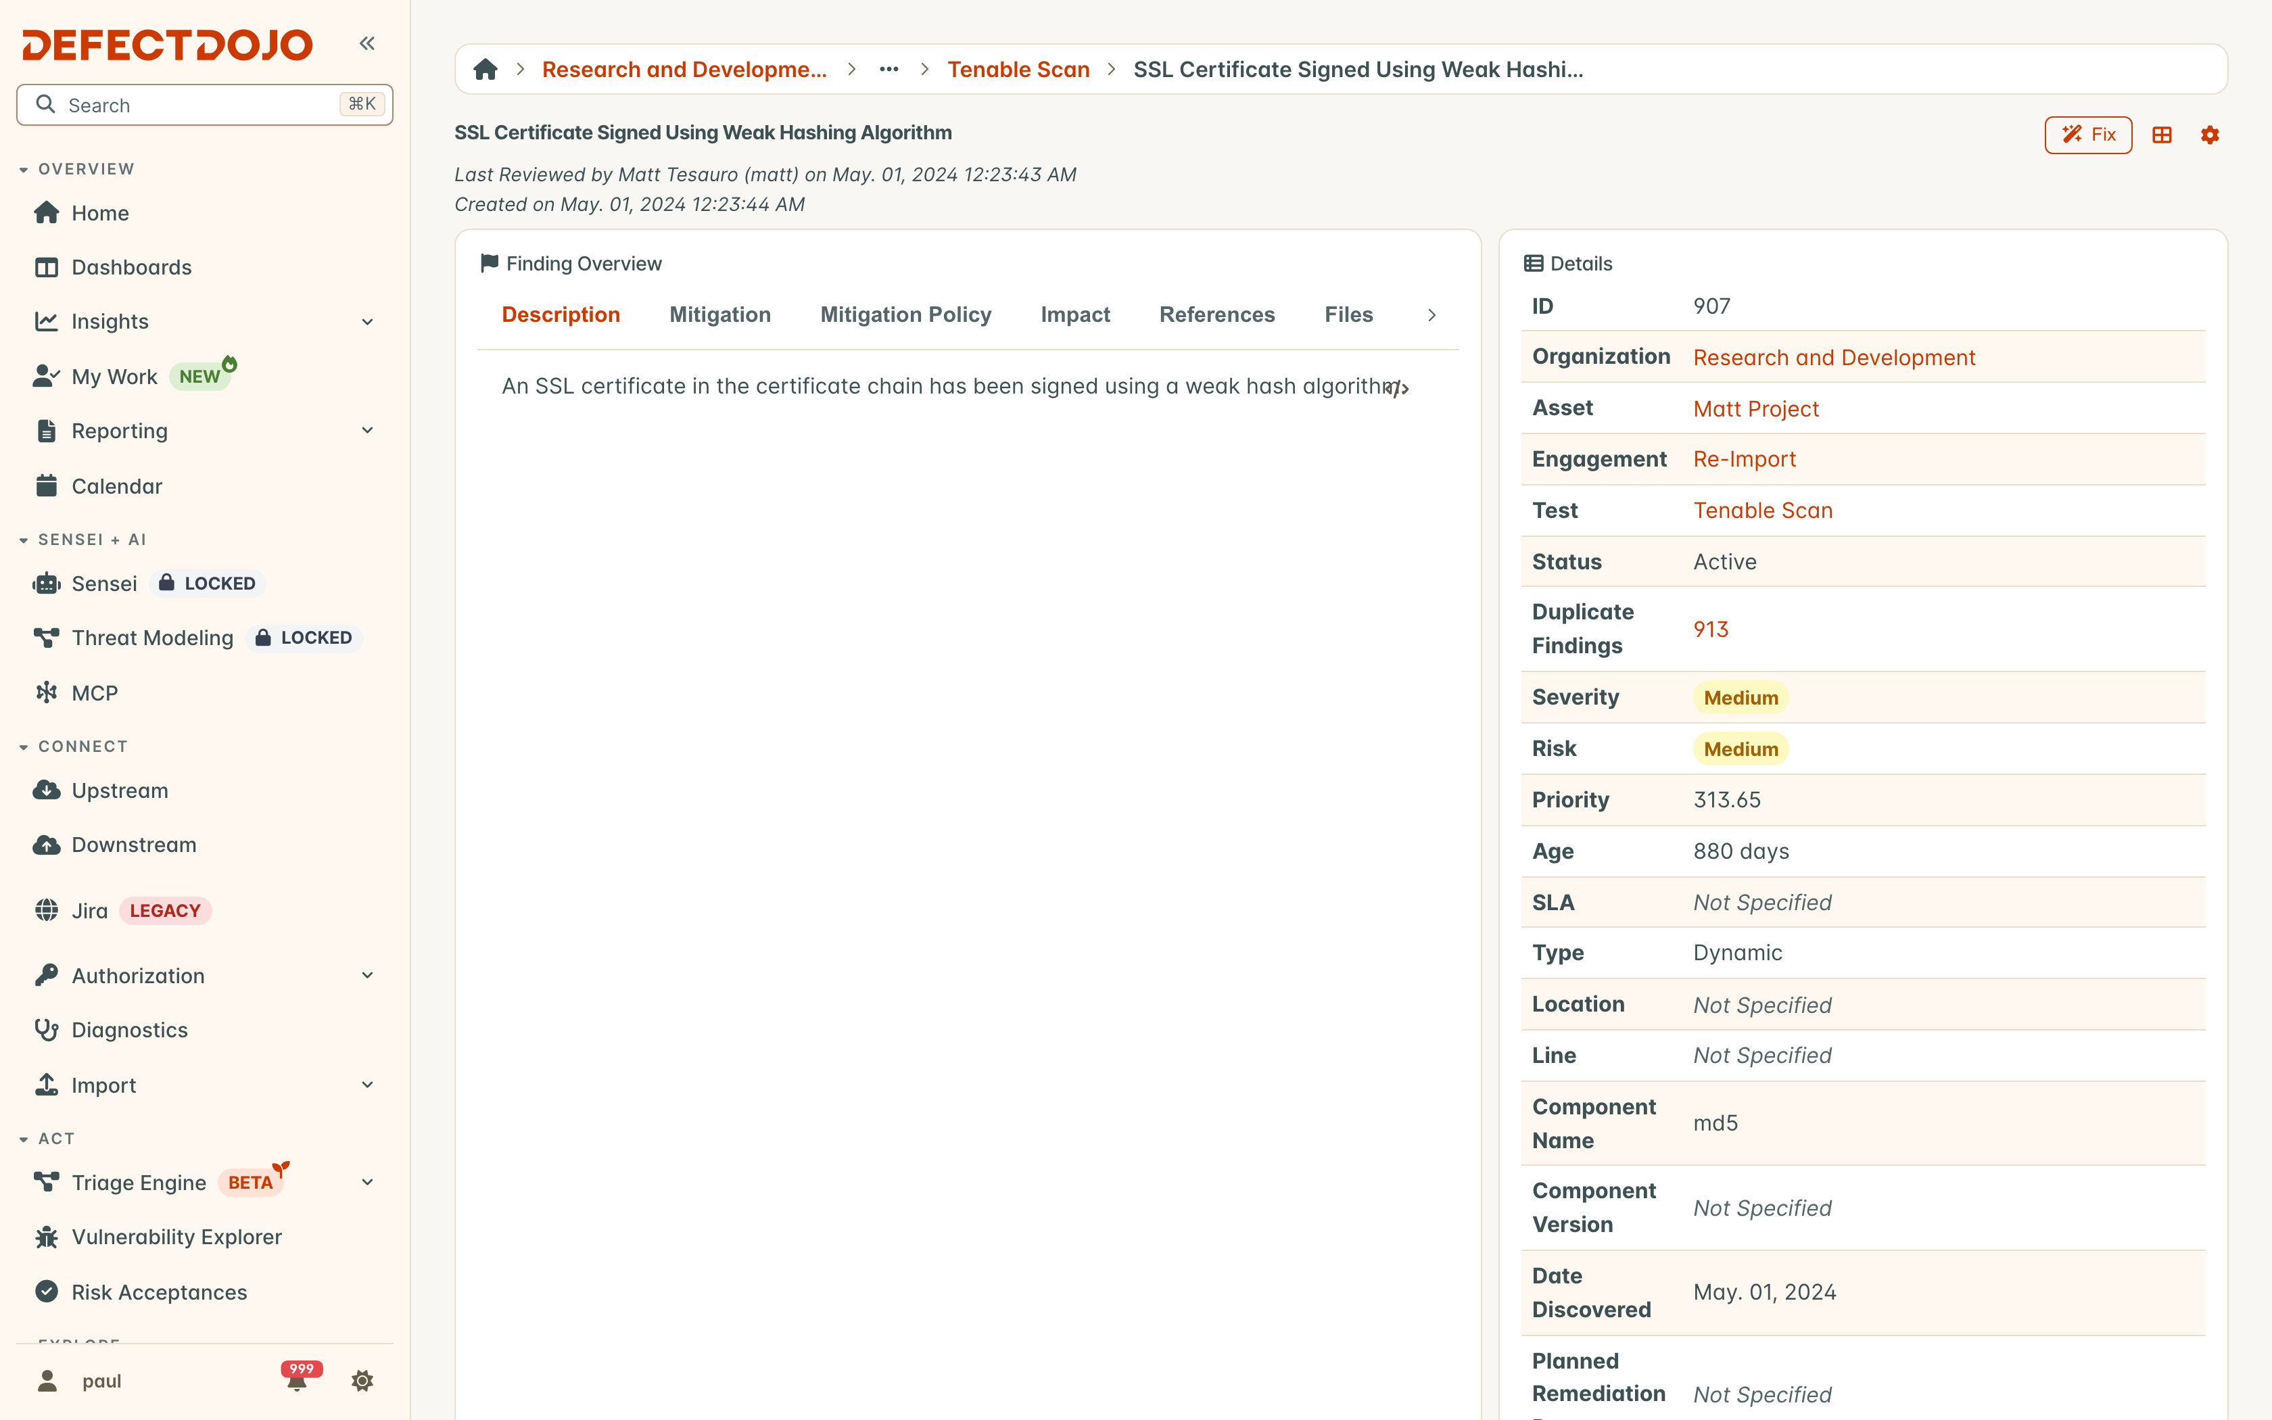
Task: Switch to the References tab
Action: (1216, 316)
